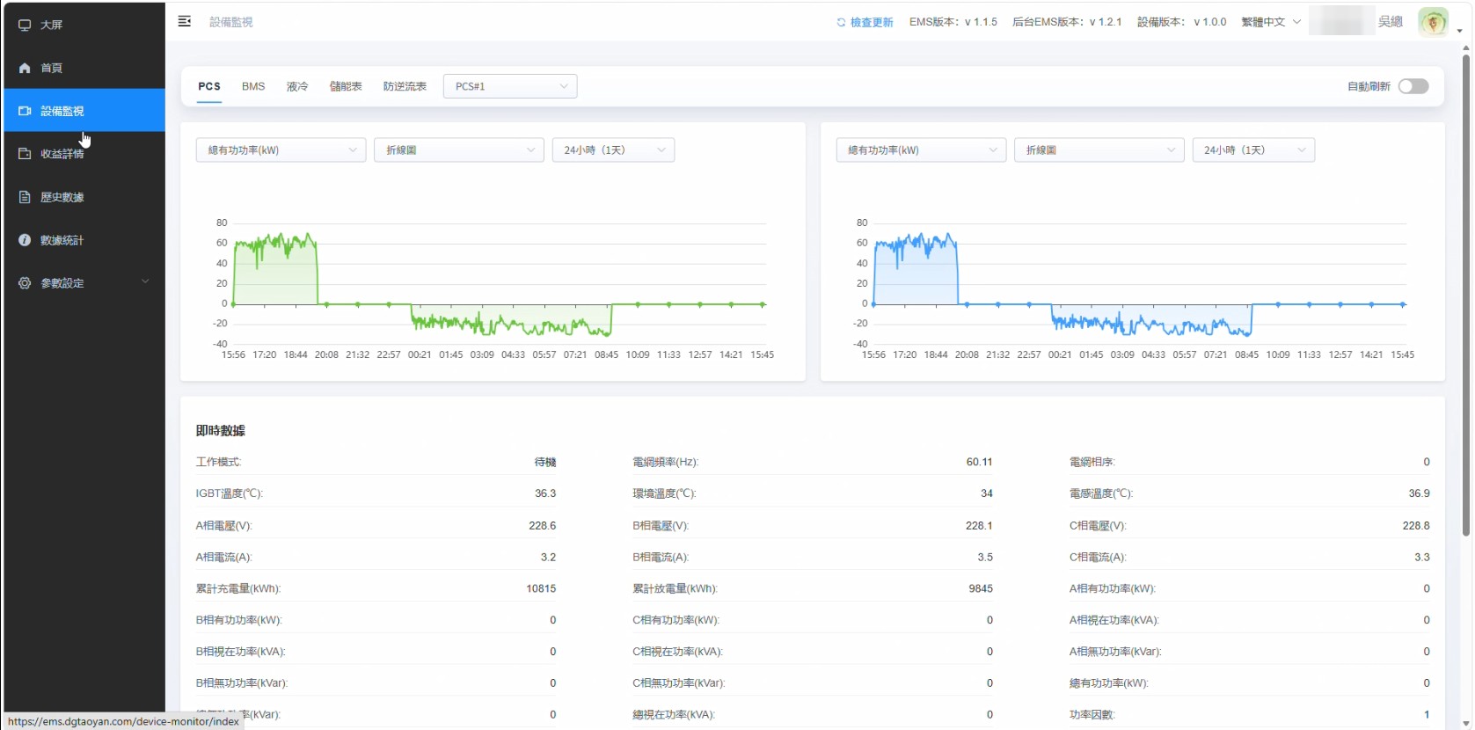The image size is (1475, 730).
Task: Open left chart 24小時 range dropdown
Action: coord(613,150)
